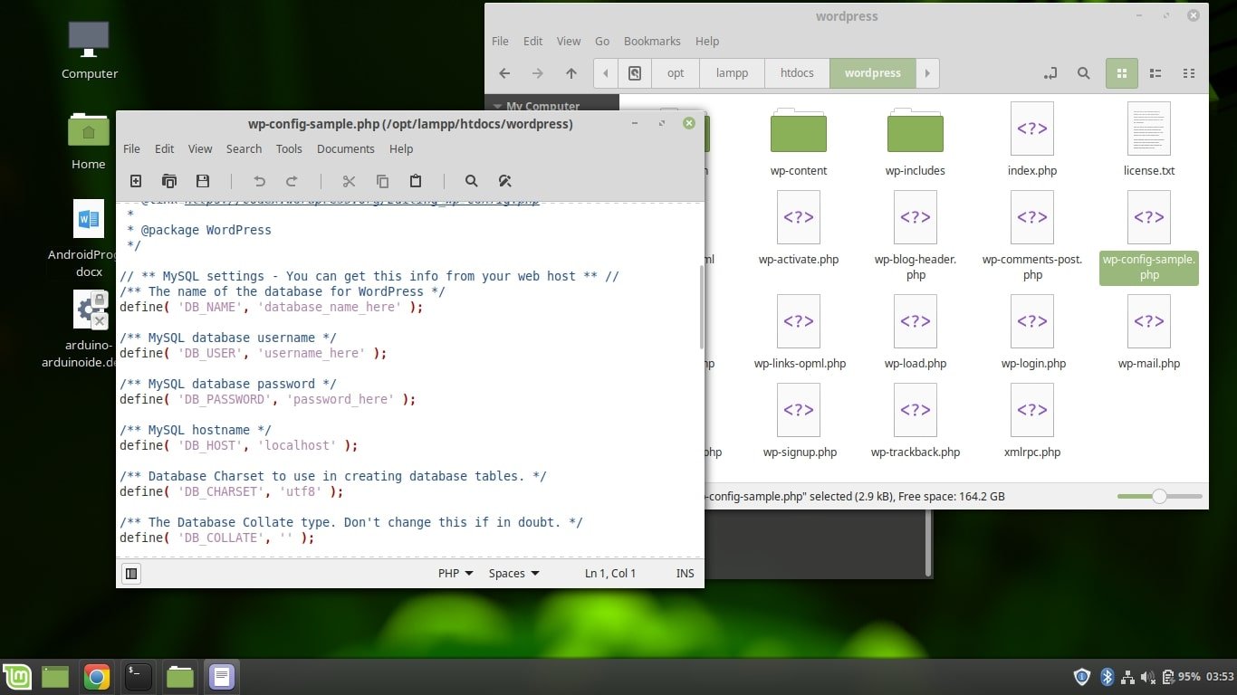The image size is (1237, 695).
Task: Open the Home desktop folder icon
Action: (x=89, y=140)
